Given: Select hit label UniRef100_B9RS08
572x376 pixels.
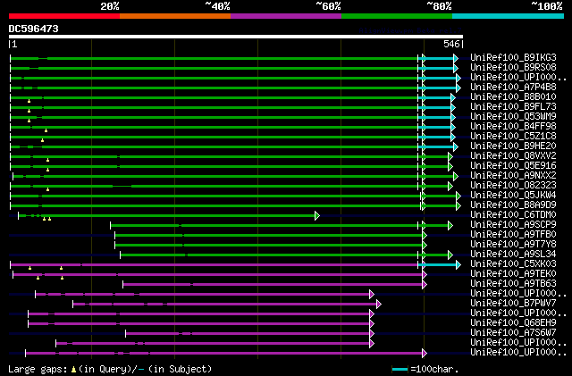Looking at the screenshot, I should [513, 68].
